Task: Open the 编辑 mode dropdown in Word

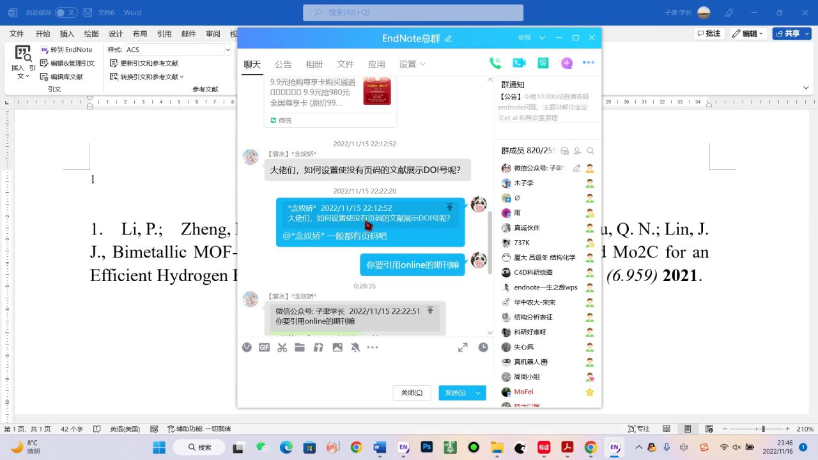Action: [x=748, y=34]
